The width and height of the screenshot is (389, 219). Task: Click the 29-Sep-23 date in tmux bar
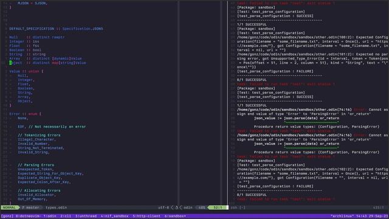pyautogui.click(x=378, y=216)
